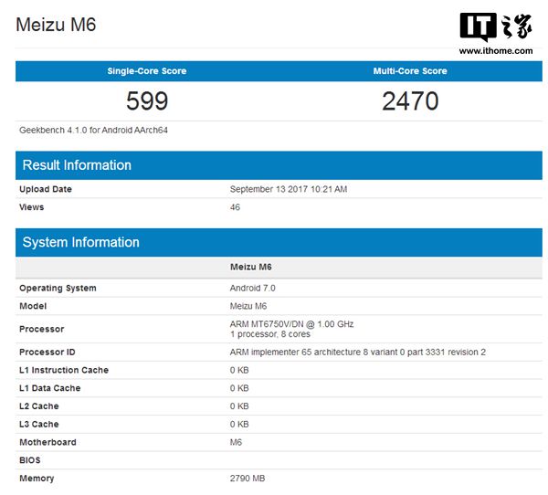This screenshot has width=548, height=495.
Task: Click the L1 Instruction Cache label
Action: click(64, 370)
